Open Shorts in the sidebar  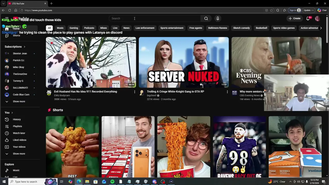click(x=16, y=35)
